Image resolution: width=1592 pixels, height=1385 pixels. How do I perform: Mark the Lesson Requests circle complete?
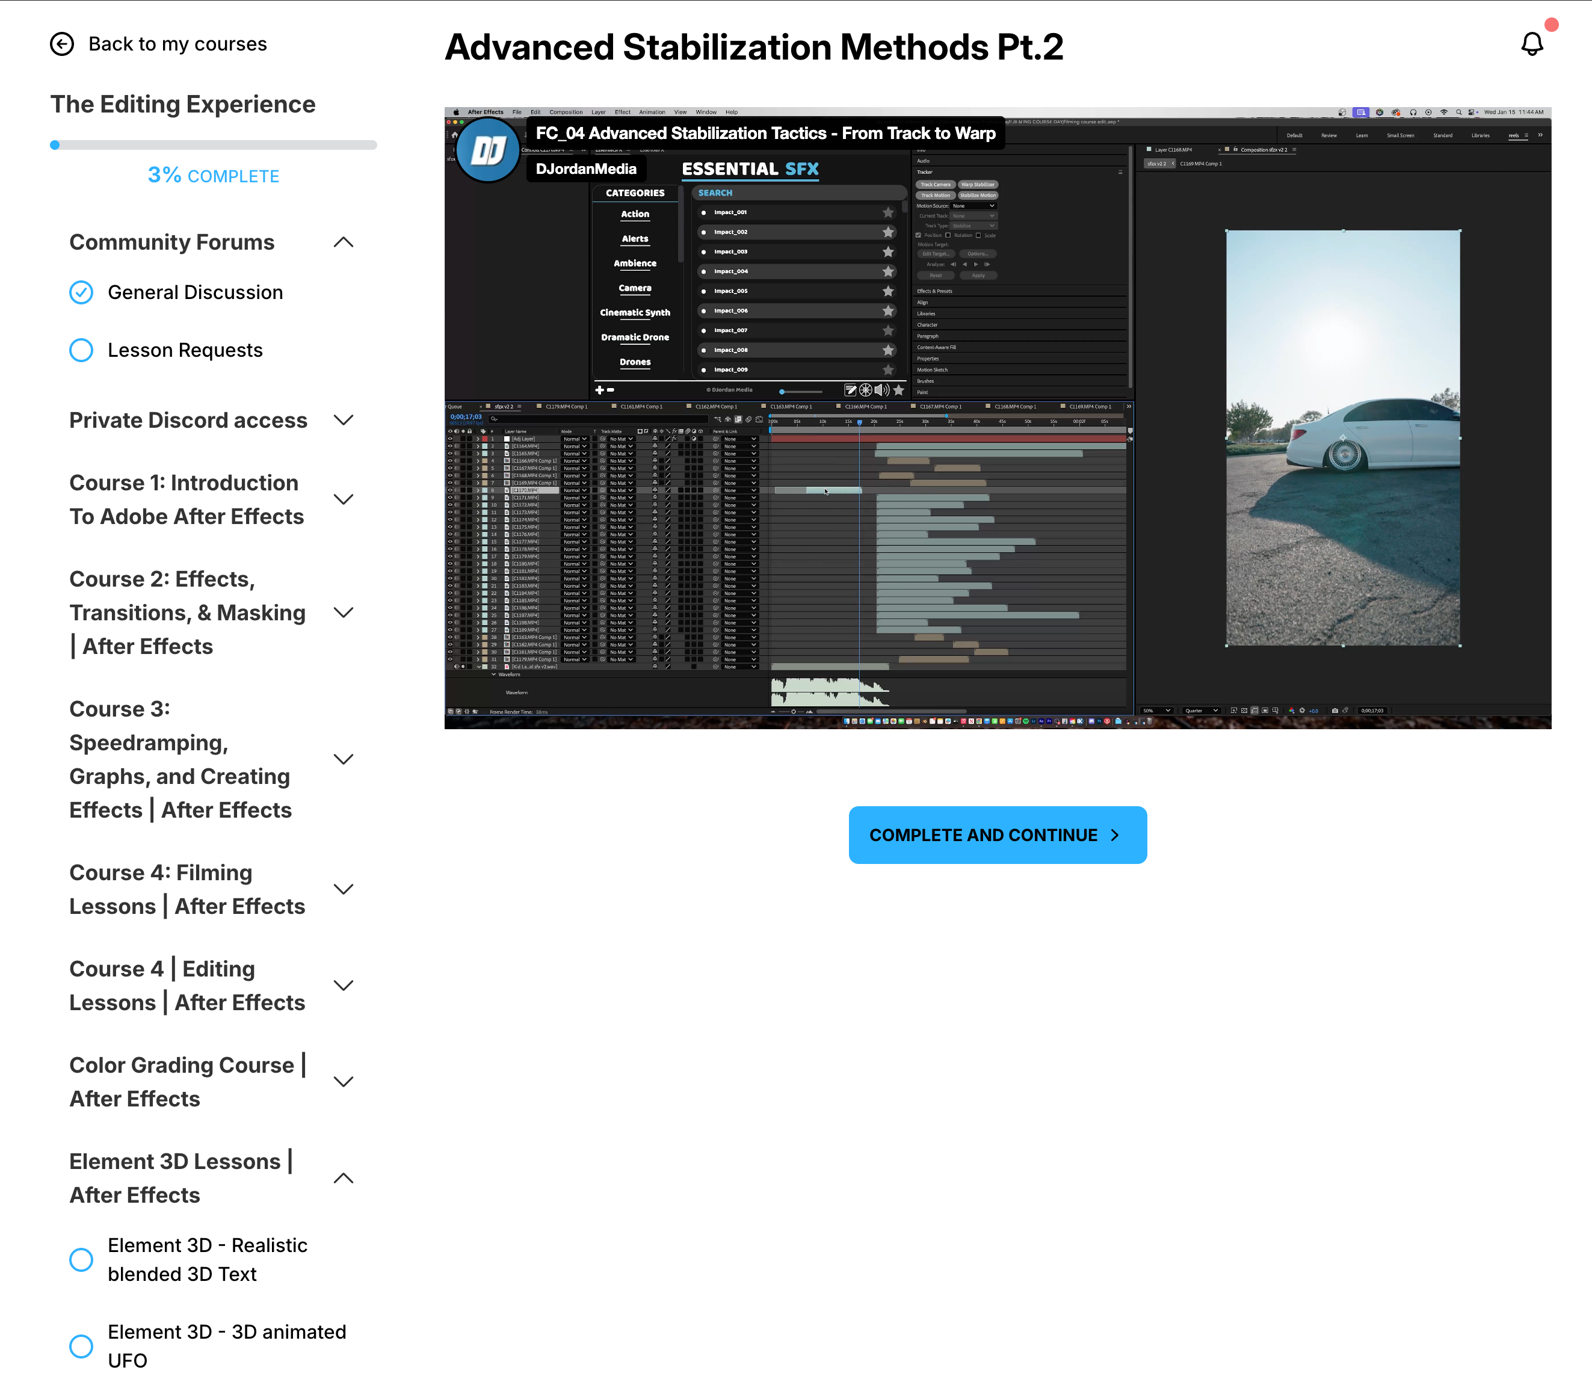81,351
